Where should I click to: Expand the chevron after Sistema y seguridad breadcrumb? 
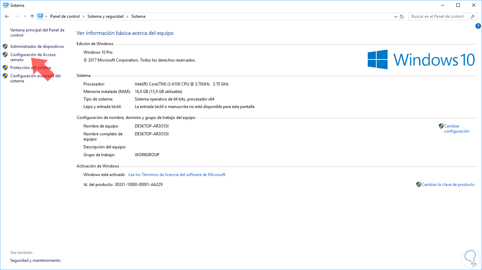[x=127, y=16]
